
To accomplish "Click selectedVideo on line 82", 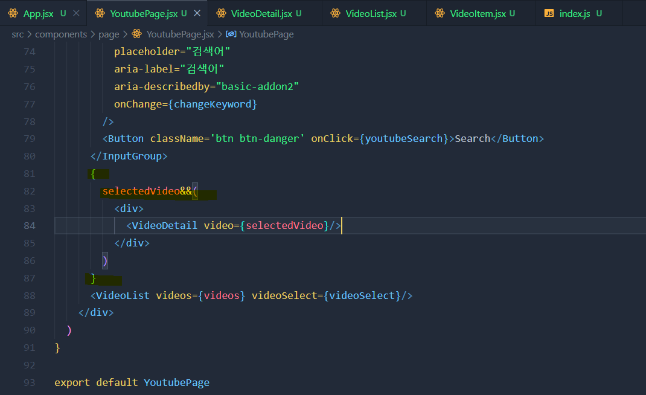I will pos(141,191).
